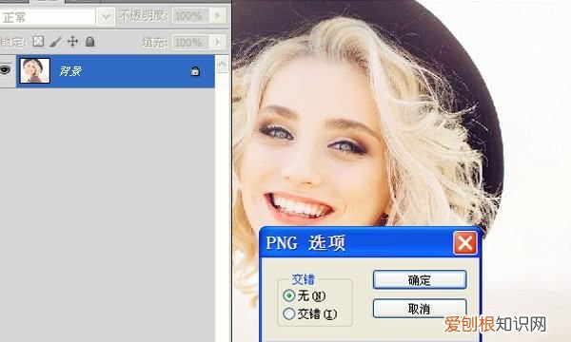Click the lock icon on 背景 layer
Screen dimensions: 571x342
pos(195,71)
